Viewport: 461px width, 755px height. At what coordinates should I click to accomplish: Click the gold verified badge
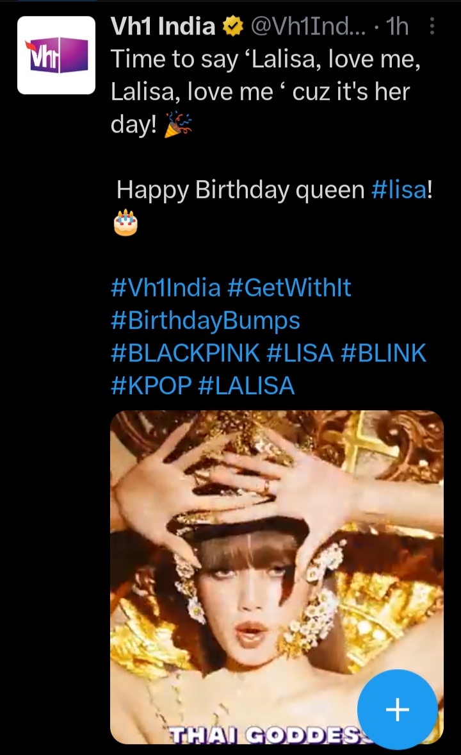[x=232, y=26]
